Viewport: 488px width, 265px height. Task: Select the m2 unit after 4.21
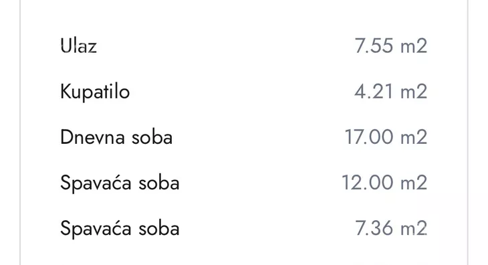(x=414, y=92)
